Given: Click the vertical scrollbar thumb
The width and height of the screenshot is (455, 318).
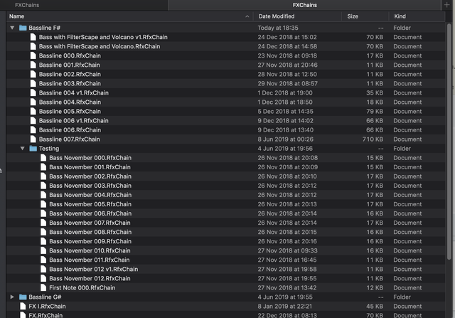Looking at the screenshot, I should pos(449,141).
